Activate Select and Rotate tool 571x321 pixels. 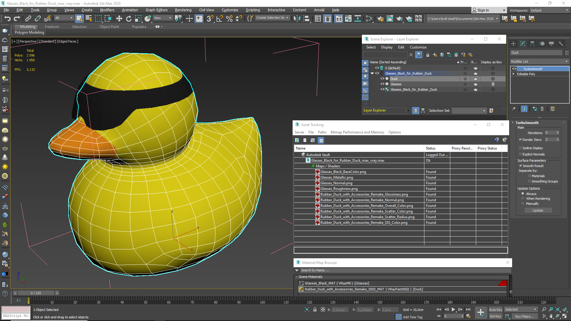pos(128,18)
